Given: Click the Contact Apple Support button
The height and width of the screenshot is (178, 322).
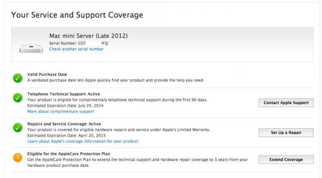Looking at the screenshot, I should 286,103.
